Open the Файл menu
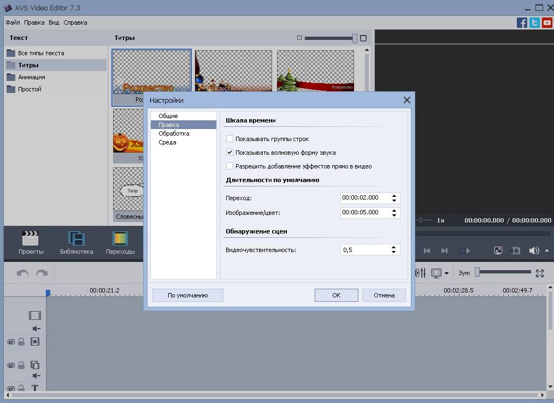This screenshot has width=554, height=403. click(13, 22)
